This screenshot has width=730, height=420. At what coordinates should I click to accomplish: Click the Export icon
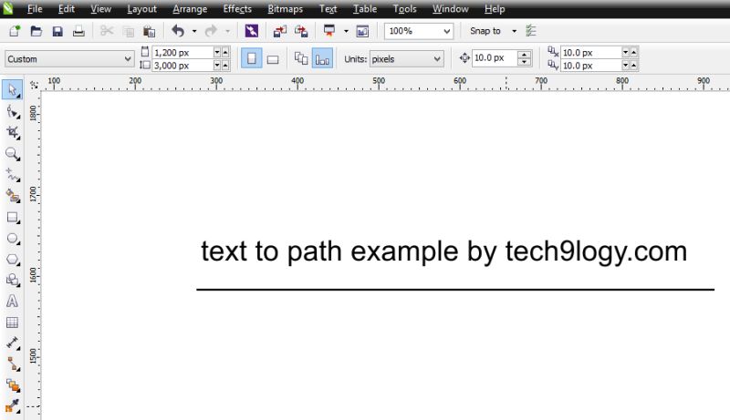[301, 31]
